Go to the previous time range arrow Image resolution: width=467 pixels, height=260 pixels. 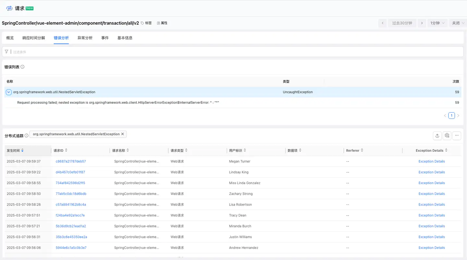click(x=383, y=23)
